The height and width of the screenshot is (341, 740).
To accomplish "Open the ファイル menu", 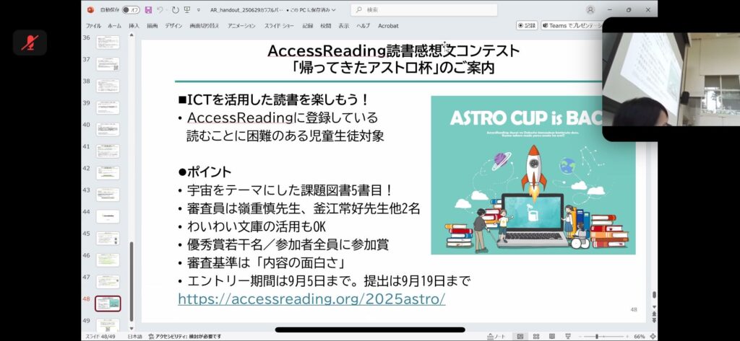I will point(93,26).
